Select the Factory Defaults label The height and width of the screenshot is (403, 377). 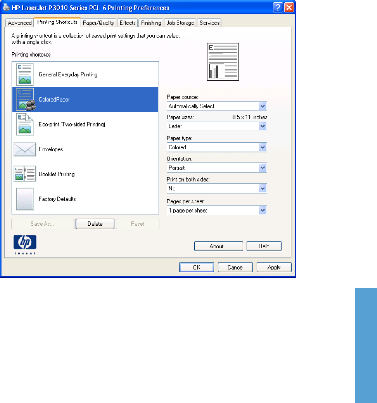coord(57,199)
